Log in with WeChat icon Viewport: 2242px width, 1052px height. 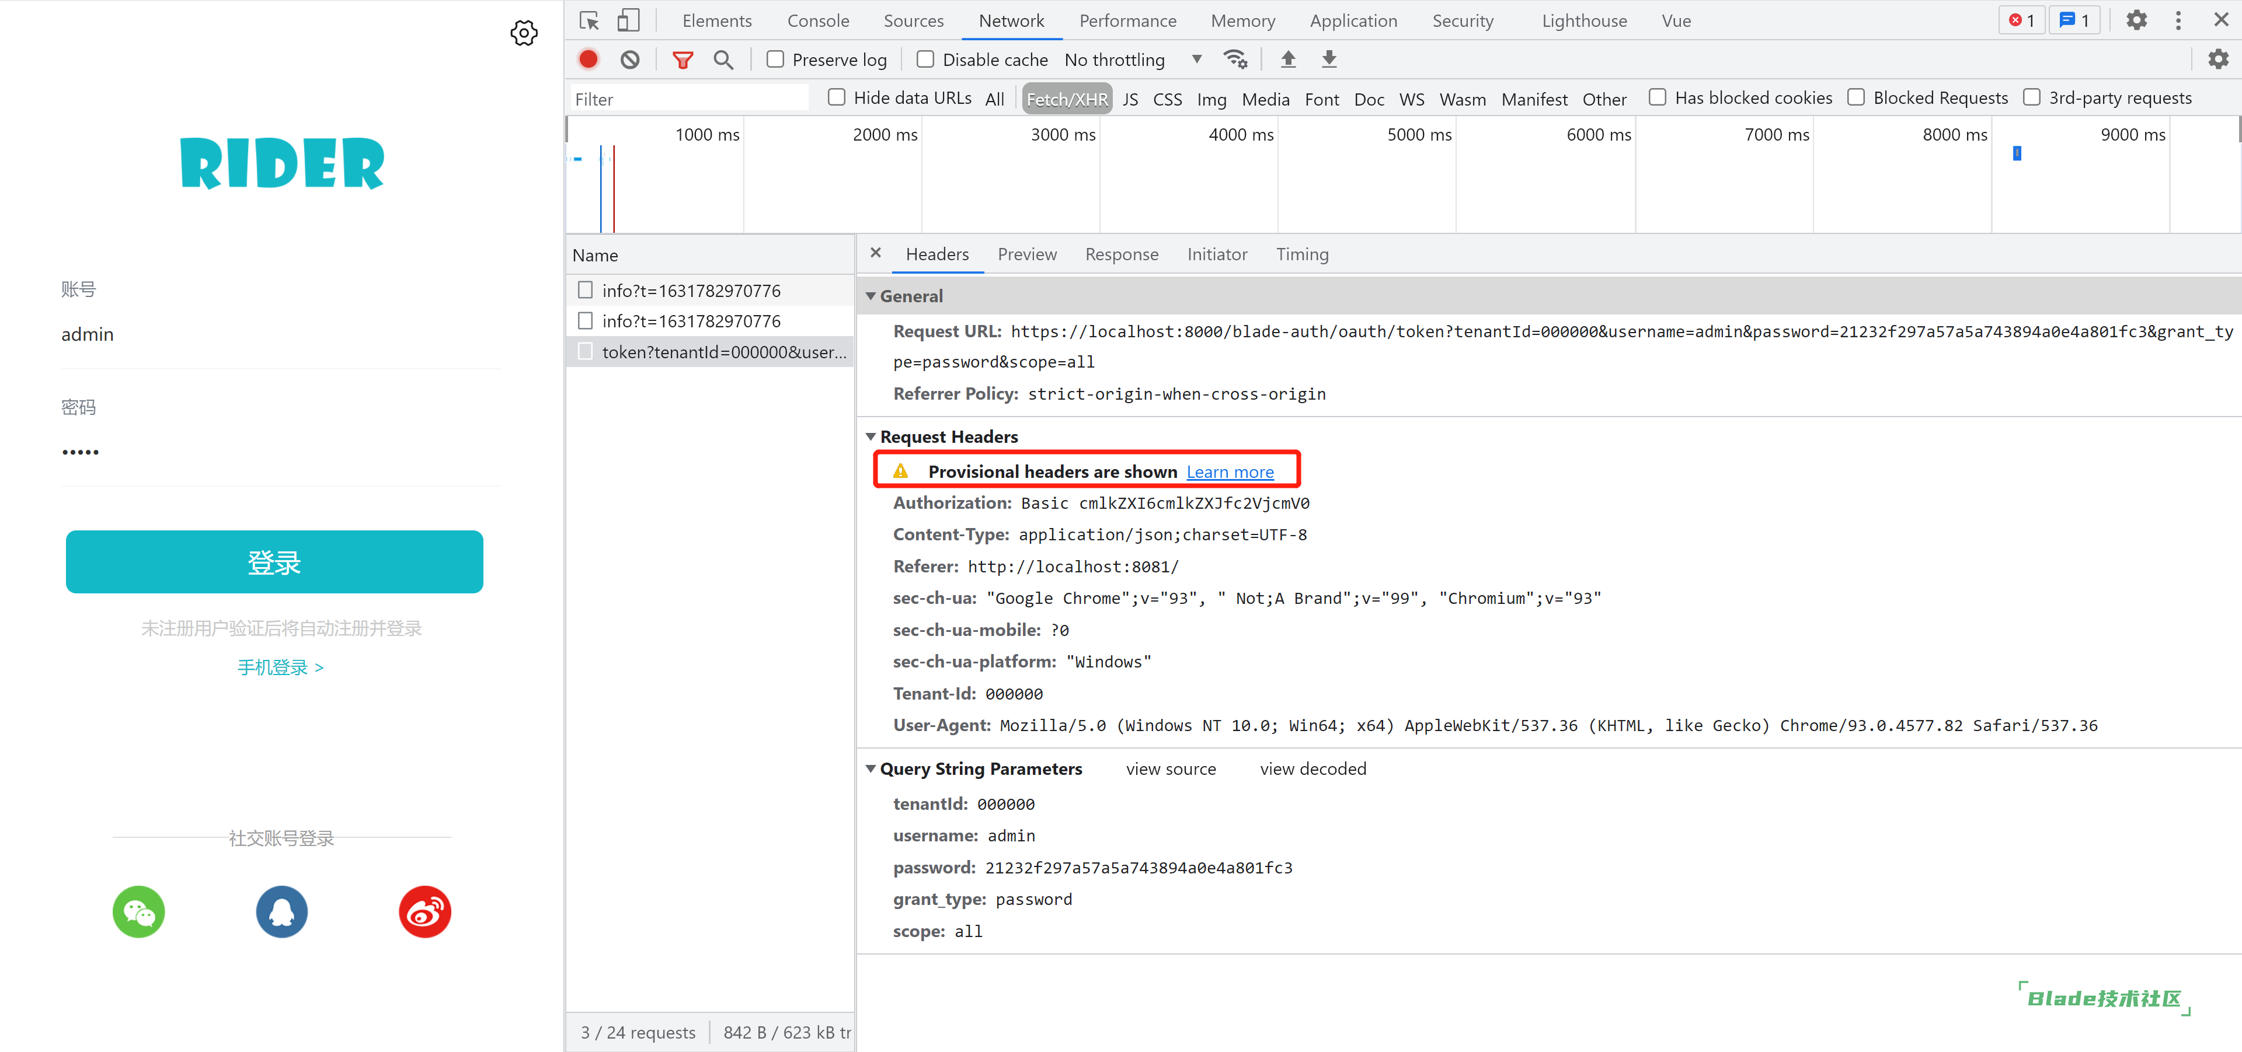click(x=140, y=911)
